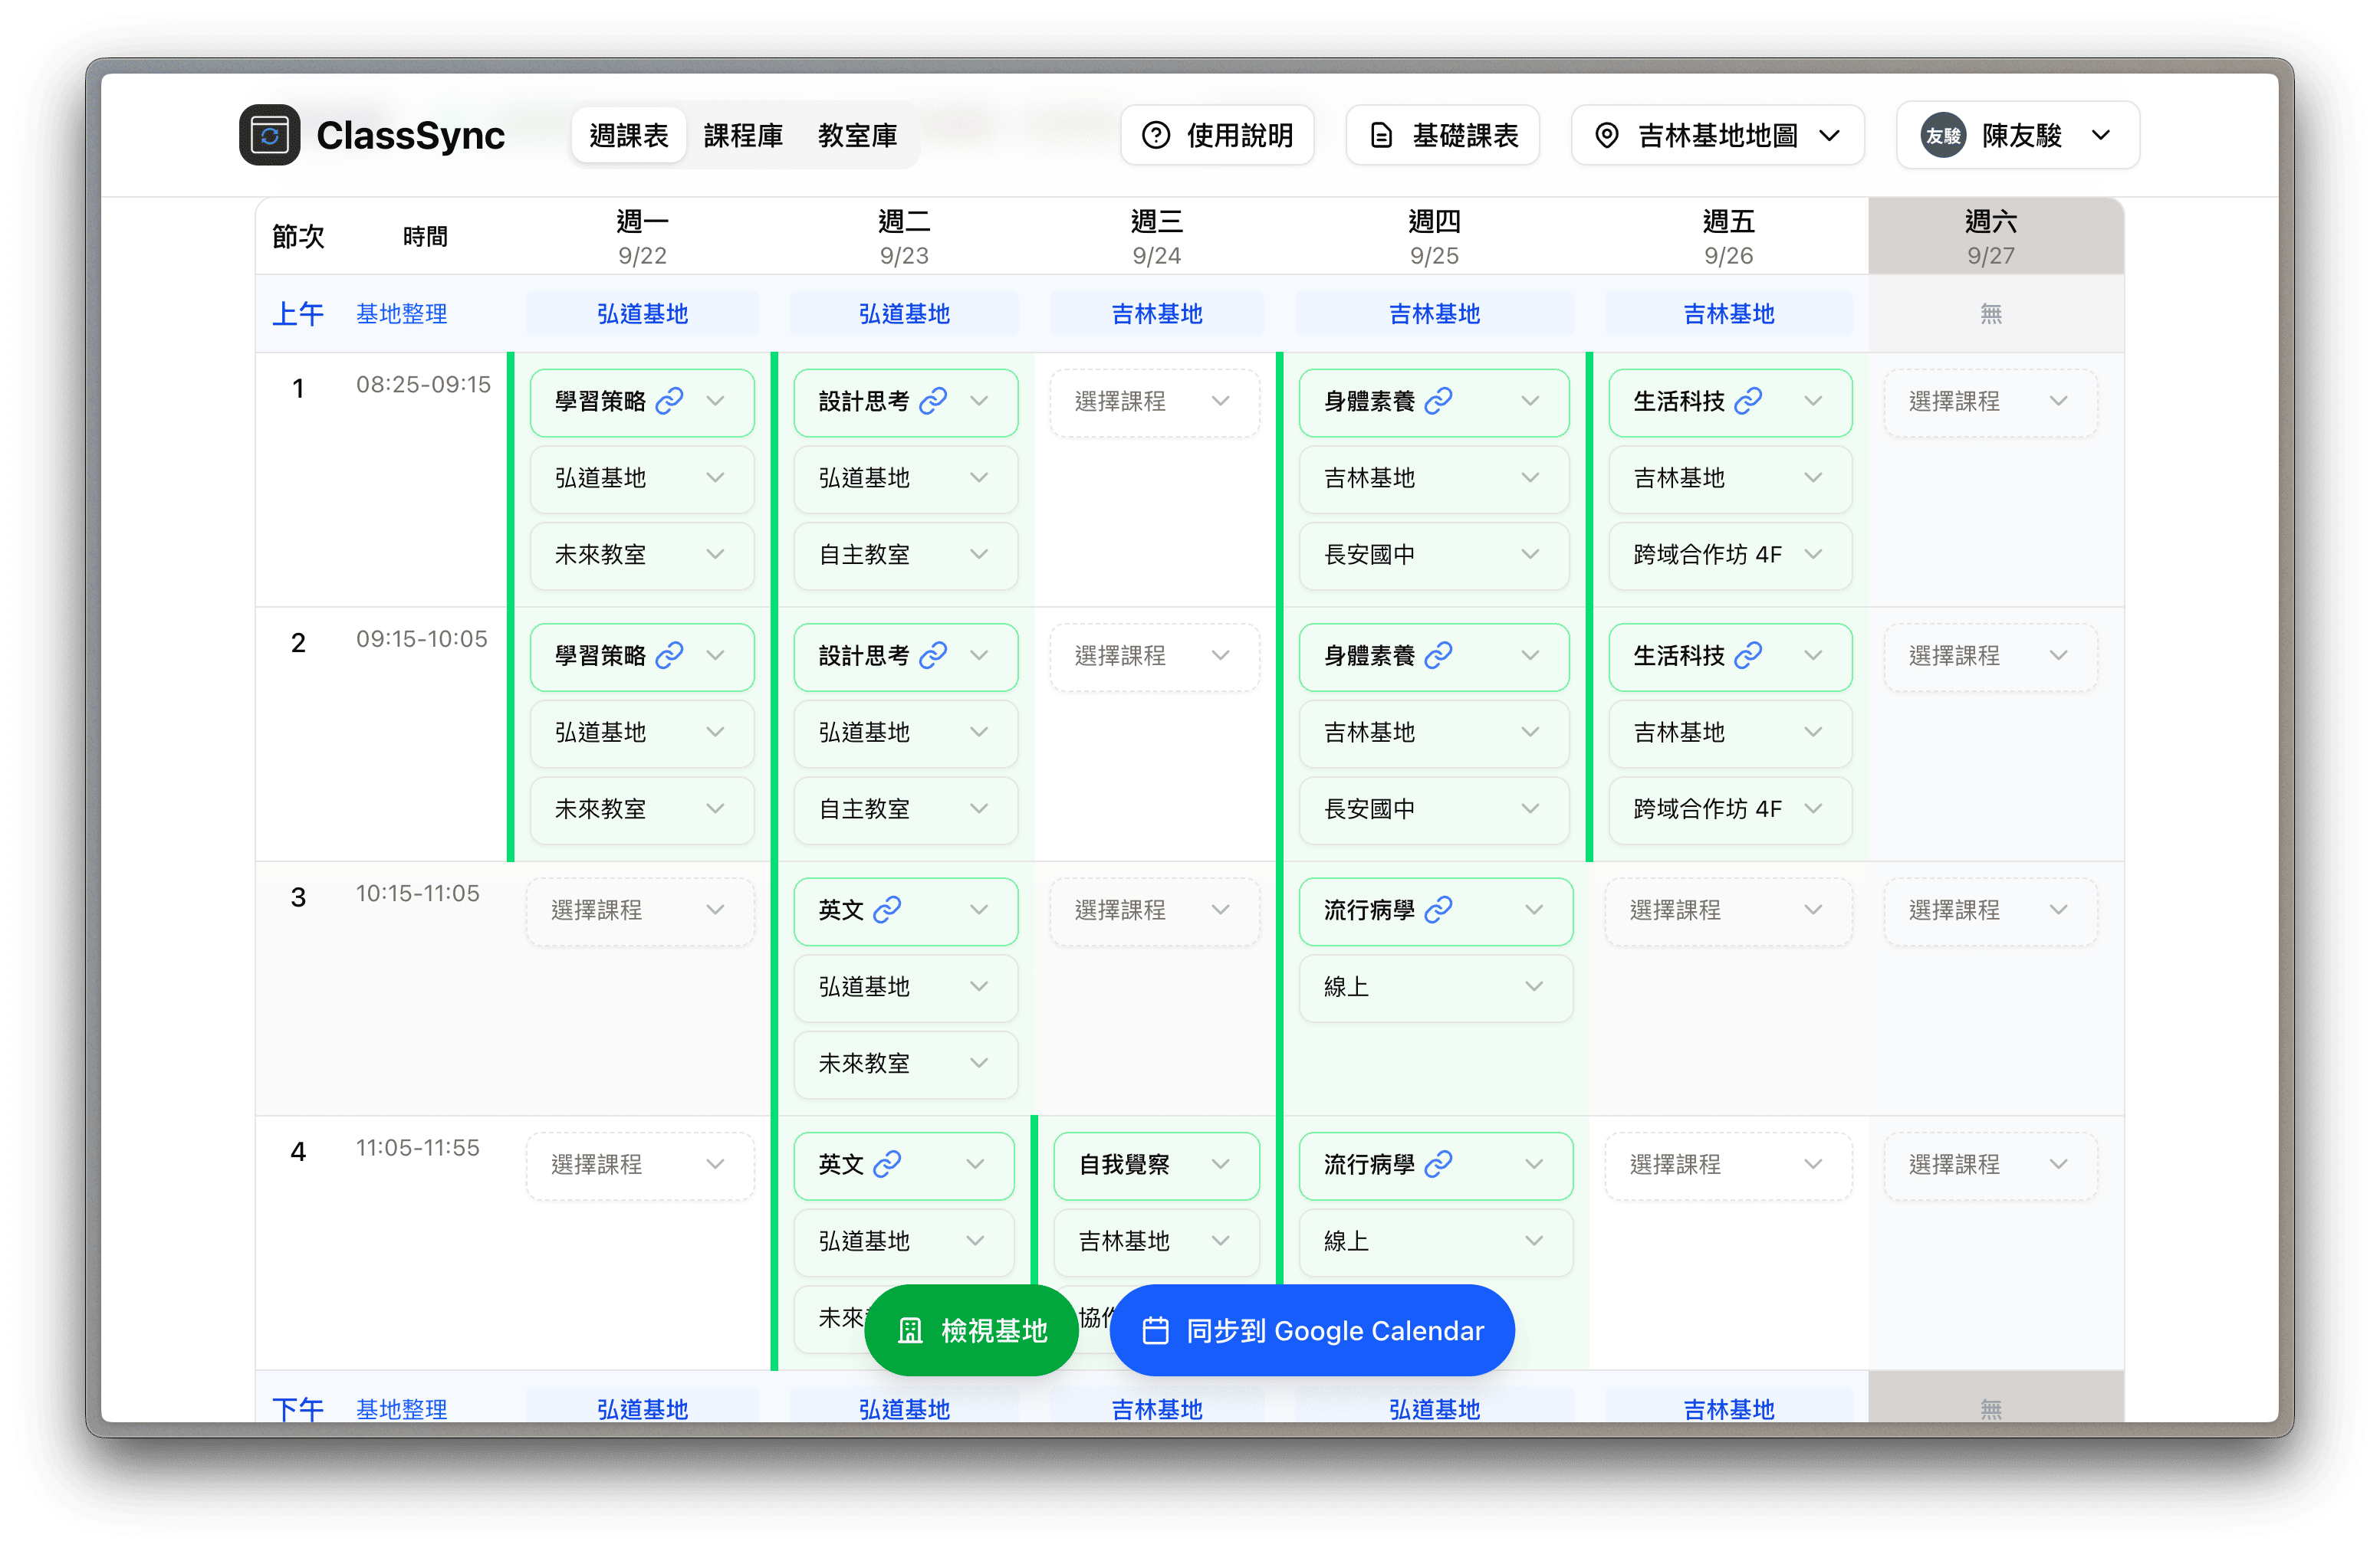Click the location pin icon beside 吉林基地地圖
2380x1551 pixels.
(x=1607, y=135)
